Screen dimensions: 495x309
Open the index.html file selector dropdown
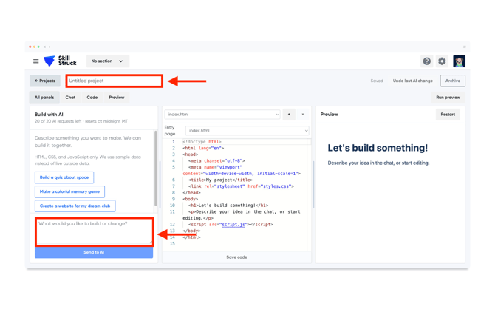(222, 115)
